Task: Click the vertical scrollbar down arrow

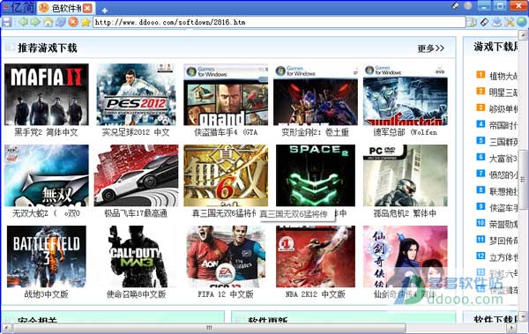Action: click(523, 317)
